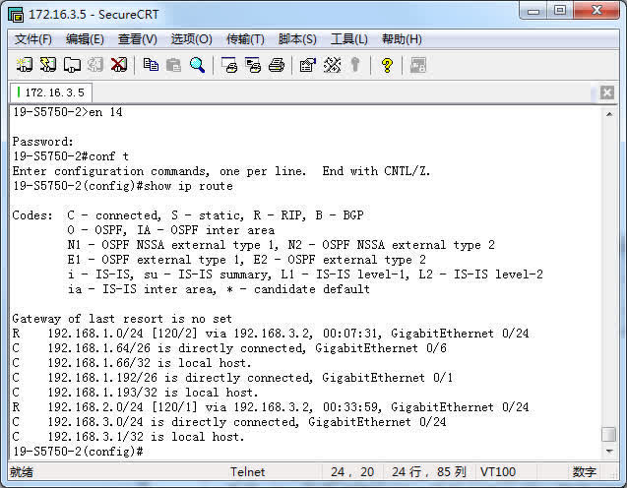Click the terminal scrollbar up arrow
The image size is (627, 488).
click(x=609, y=113)
